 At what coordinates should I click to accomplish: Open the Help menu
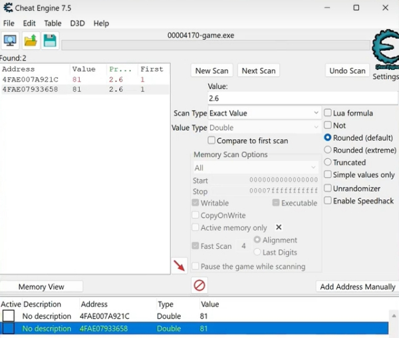(101, 23)
